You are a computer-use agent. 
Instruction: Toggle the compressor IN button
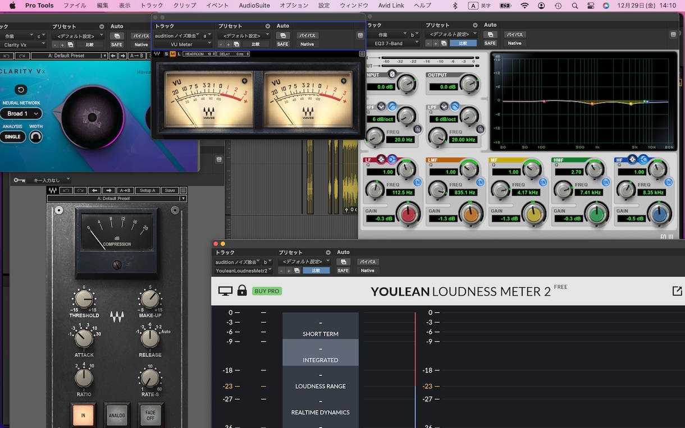click(x=83, y=415)
